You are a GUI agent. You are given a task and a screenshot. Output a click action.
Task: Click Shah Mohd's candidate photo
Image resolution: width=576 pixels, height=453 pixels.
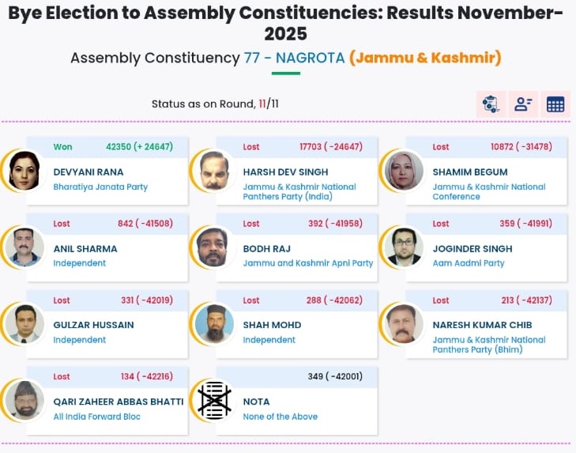[x=214, y=323]
